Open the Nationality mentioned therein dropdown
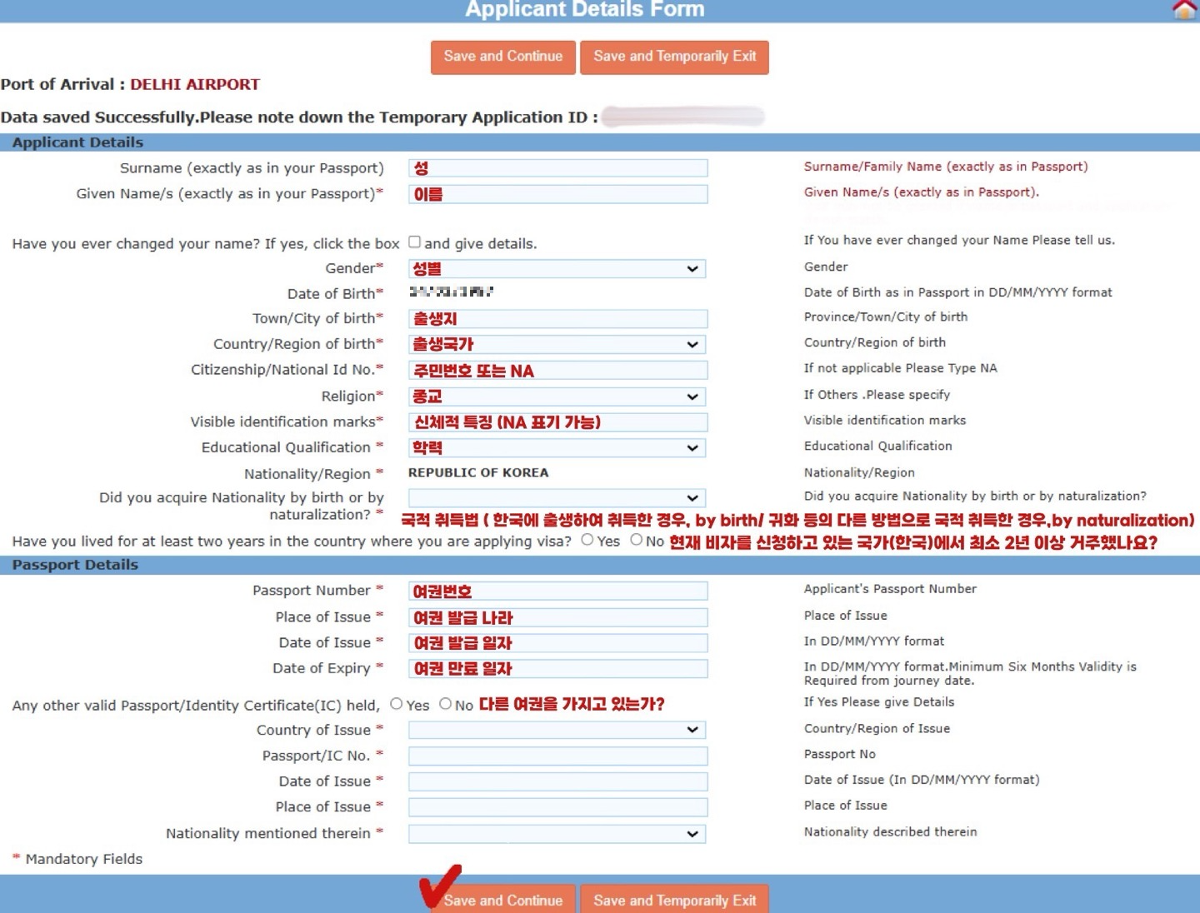Screen dimensions: 1200x913 [x=557, y=834]
